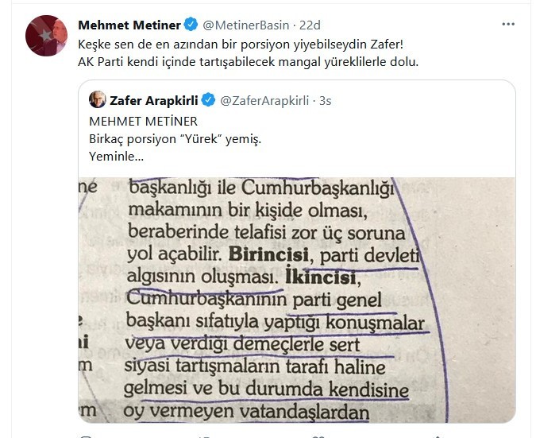This screenshot has height=438, width=536.
Task: Click the word 'Cumhurbaşkanlığı' in the clipping
Action: tap(318, 189)
